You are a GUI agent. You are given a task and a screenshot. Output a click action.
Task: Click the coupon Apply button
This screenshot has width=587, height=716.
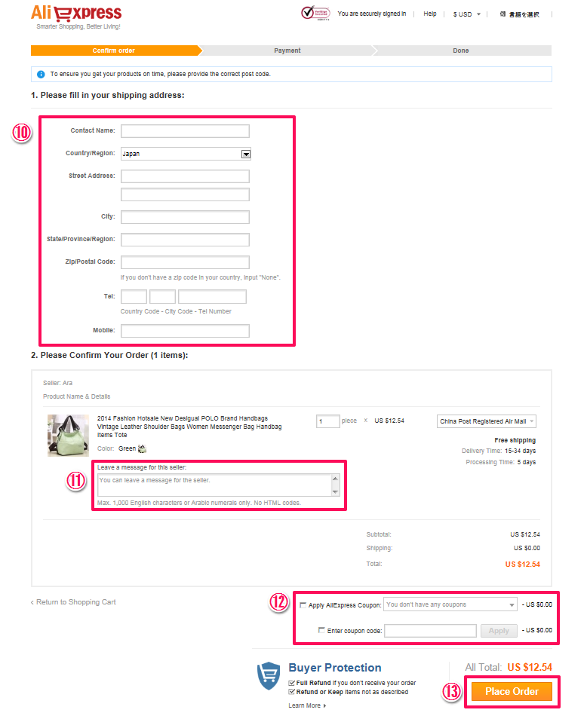click(x=499, y=631)
